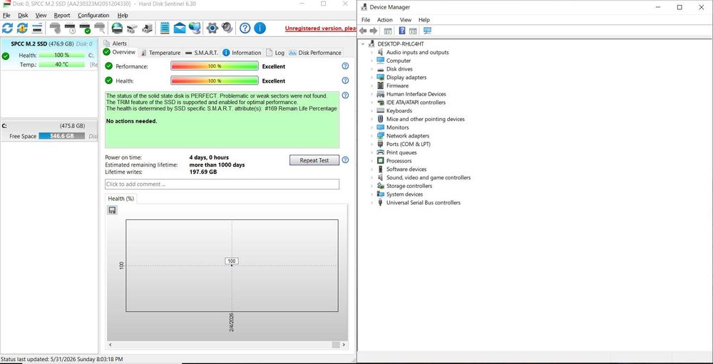Expand Universal Serial Bus controllers node
Screen dimensions: 713x364
371,203
